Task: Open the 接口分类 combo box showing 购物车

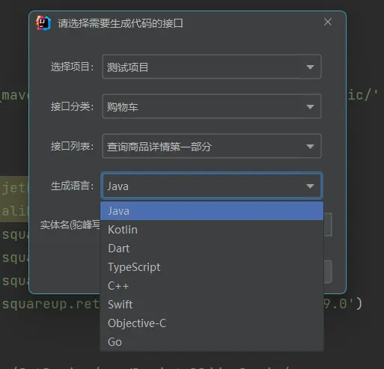Action: coord(212,106)
